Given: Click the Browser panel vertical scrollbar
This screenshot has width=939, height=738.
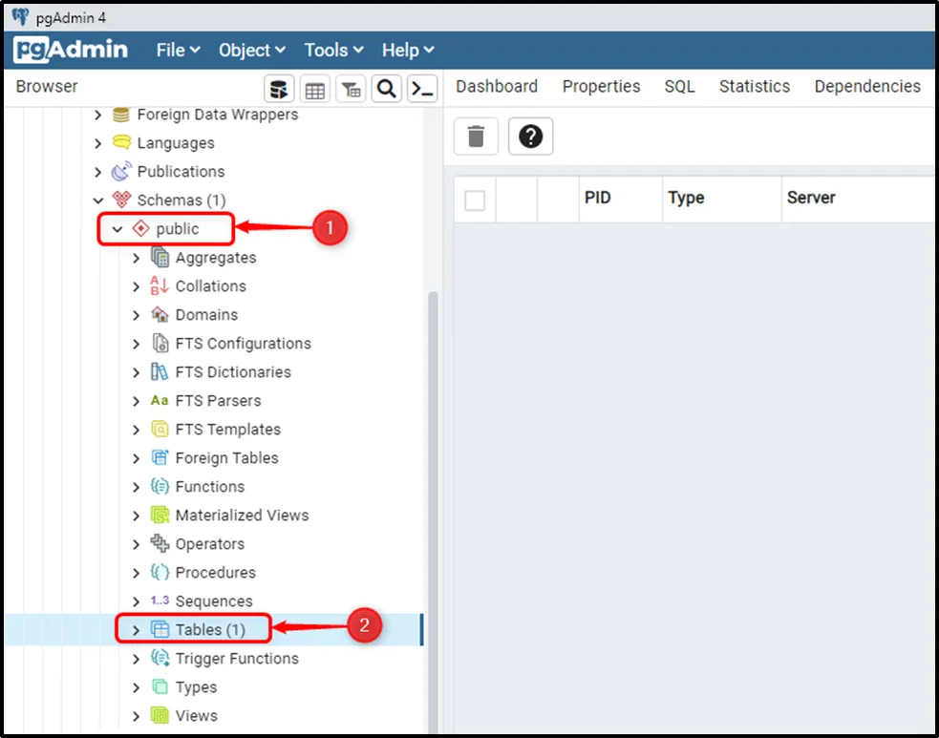Looking at the screenshot, I should pyautogui.click(x=432, y=477).
